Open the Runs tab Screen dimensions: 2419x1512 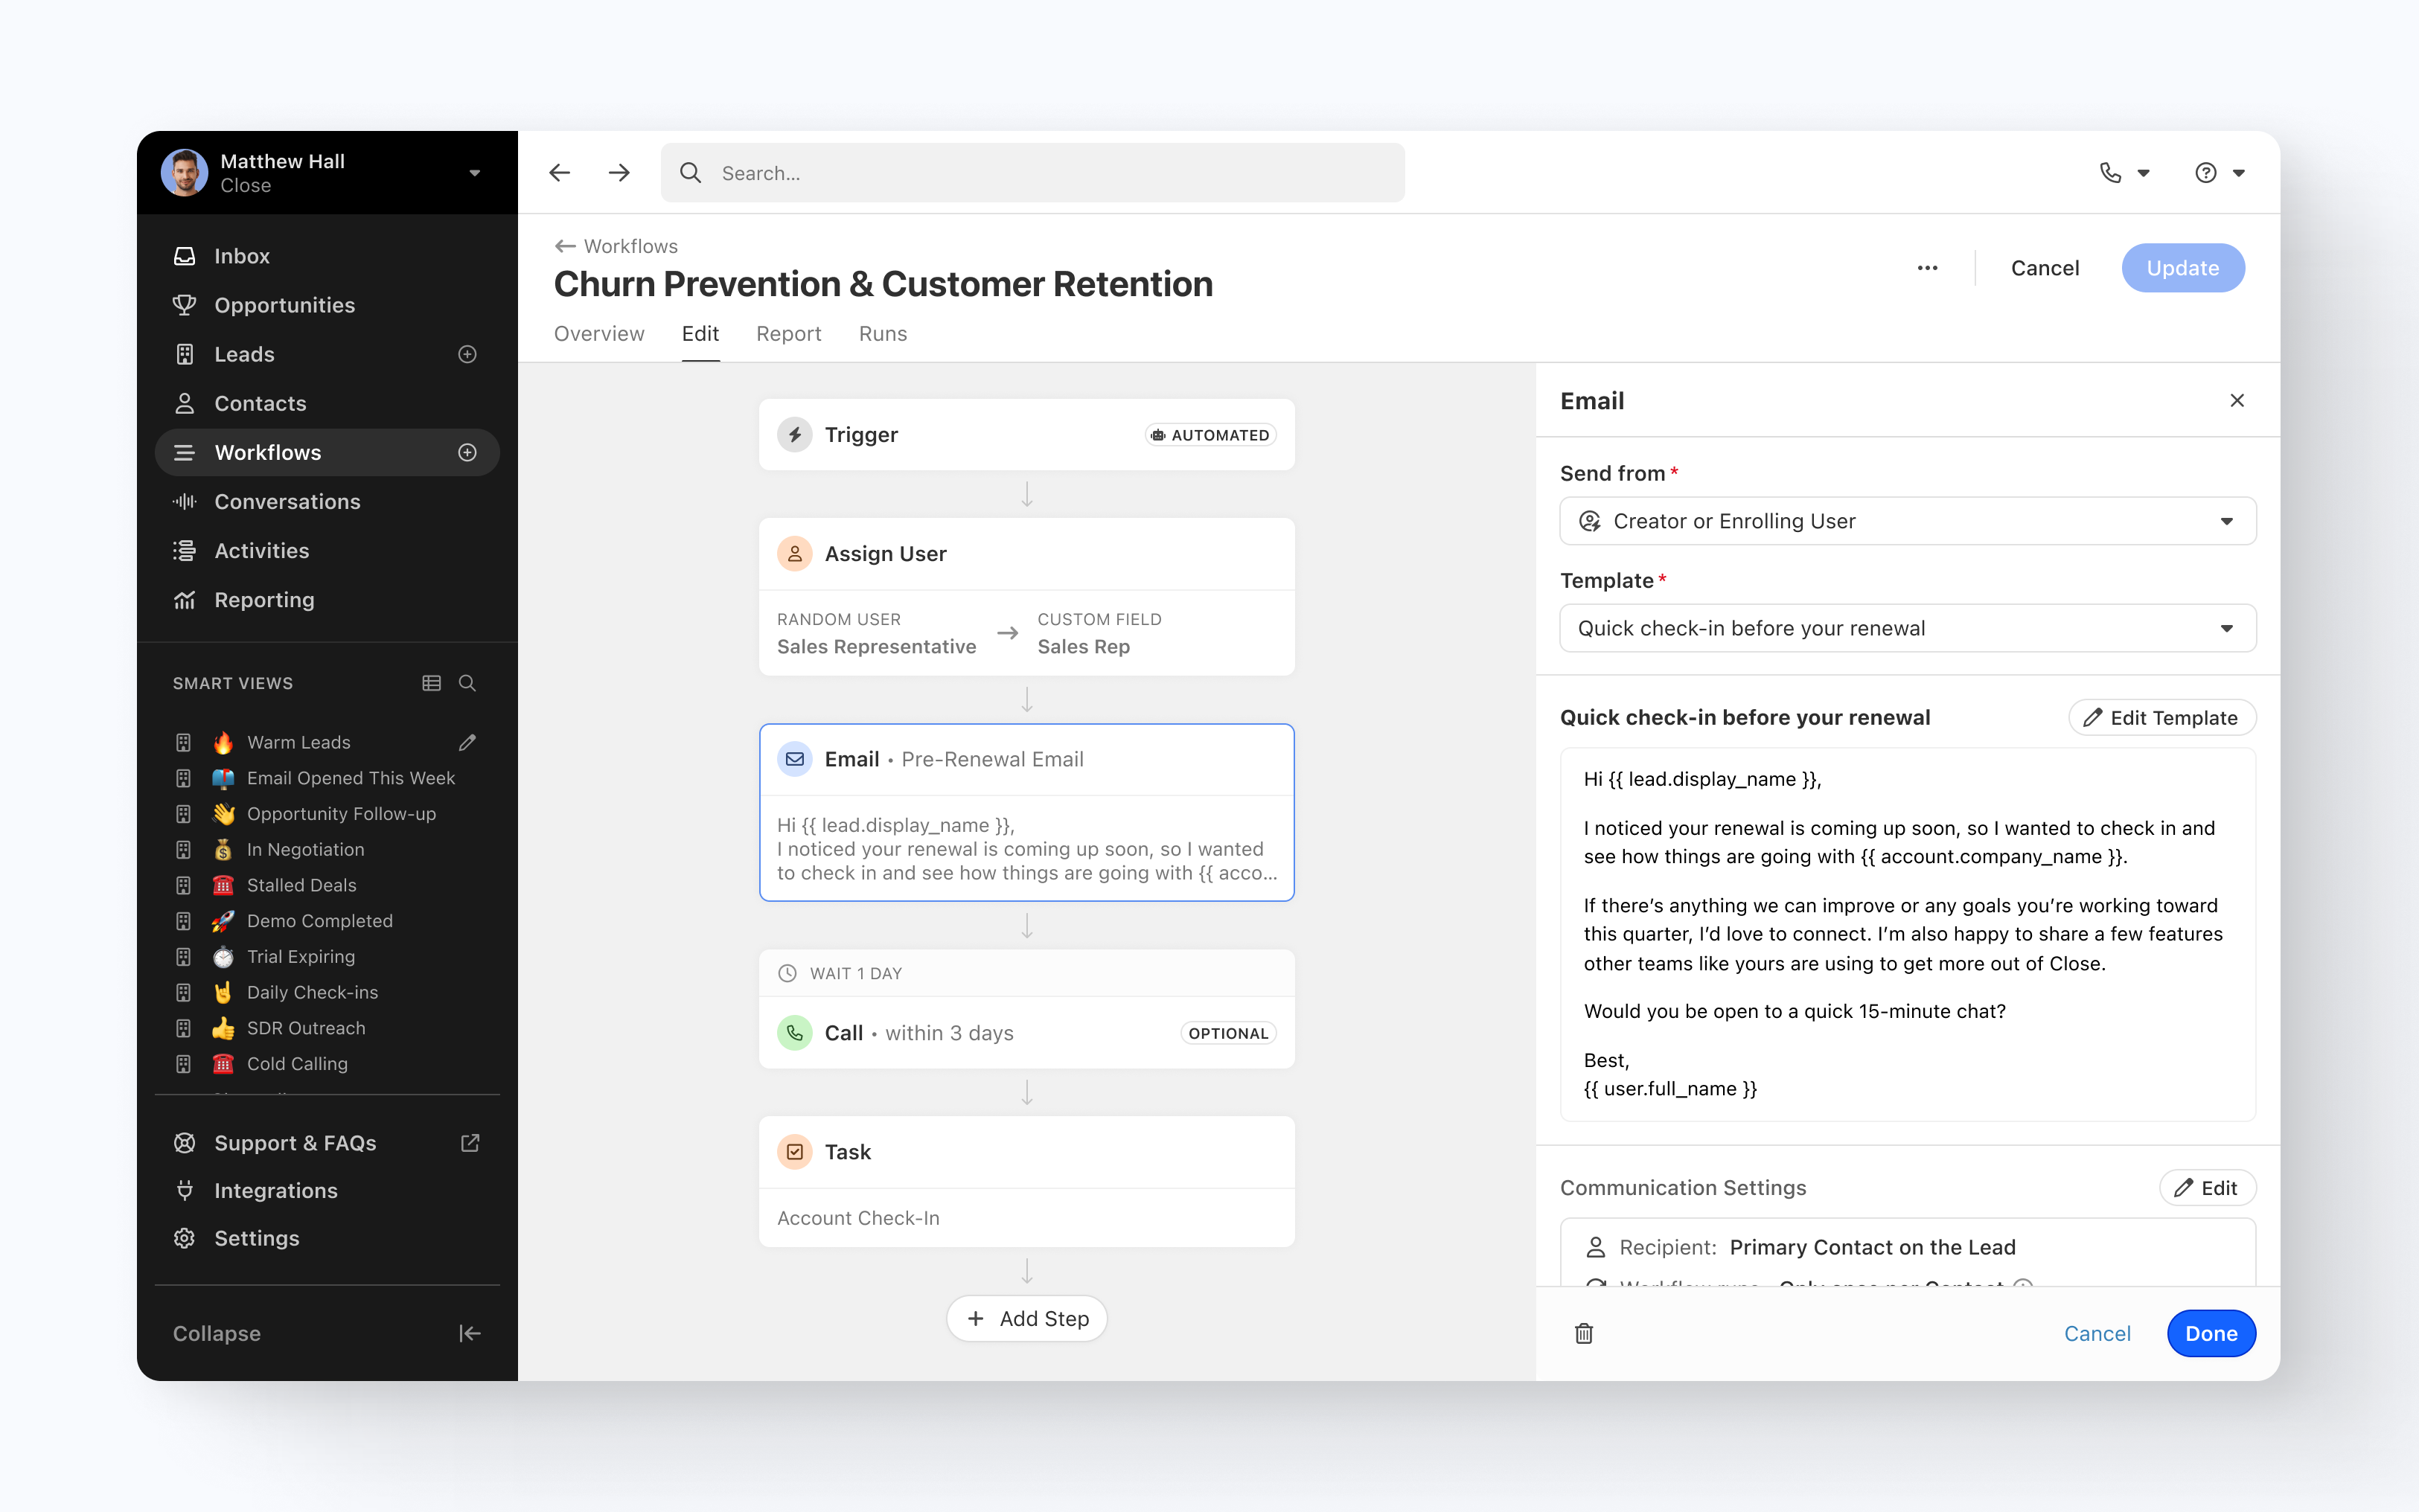click(x=882, y=334)
